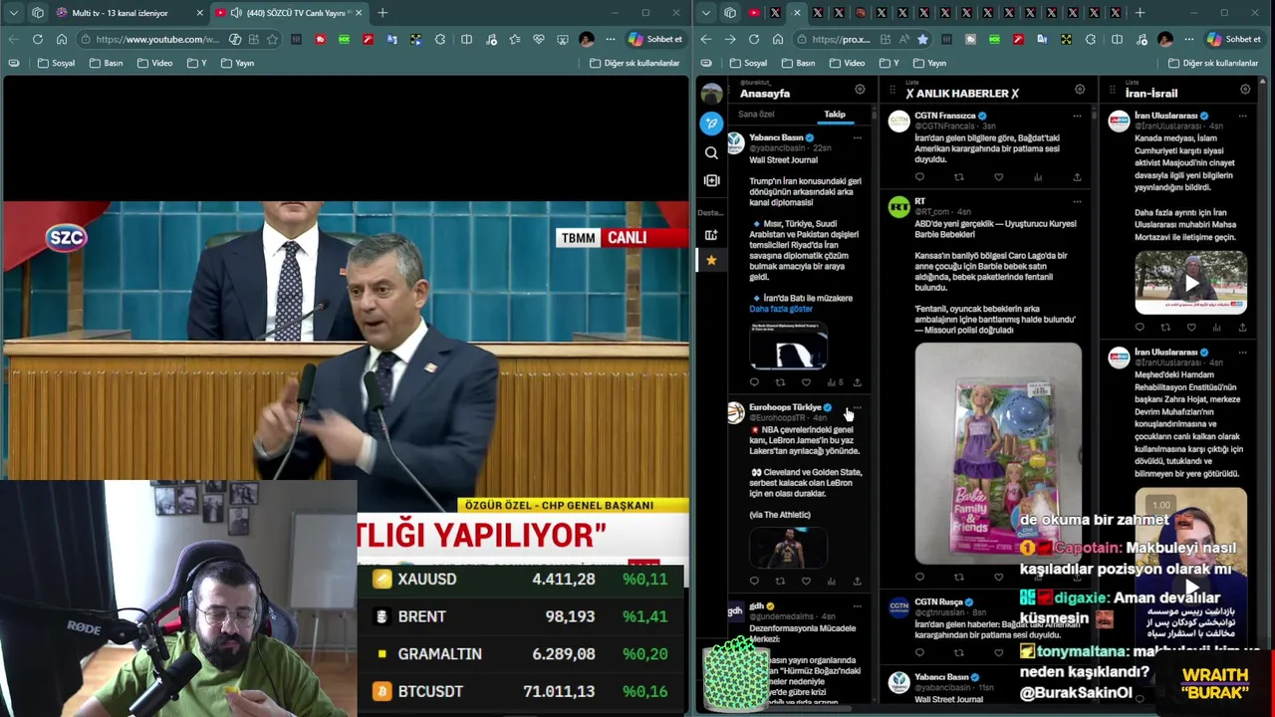This screenshot has width=1275, height=717.
Task: Open settings and more menu in right browser
Action: tap(1188, 39)
